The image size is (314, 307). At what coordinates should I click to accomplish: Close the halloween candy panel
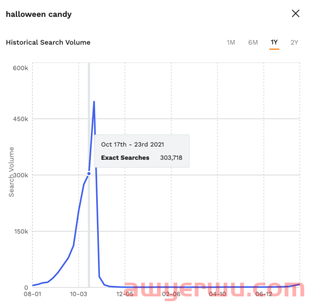coord(295,14)
